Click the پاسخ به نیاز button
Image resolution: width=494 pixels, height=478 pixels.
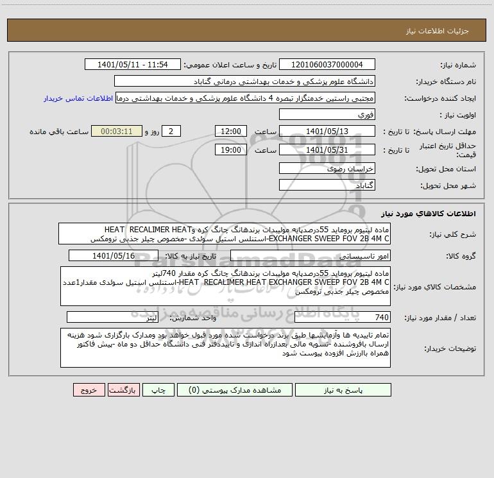(x=343, y=390)
